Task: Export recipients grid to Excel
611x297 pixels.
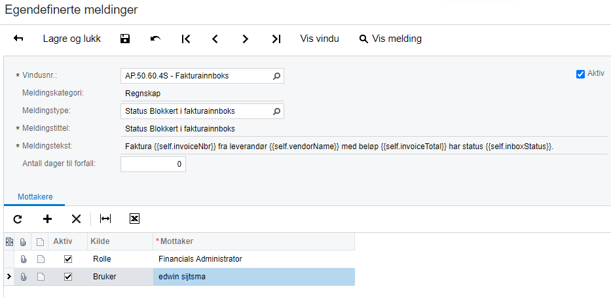Action: pos(134,219)
